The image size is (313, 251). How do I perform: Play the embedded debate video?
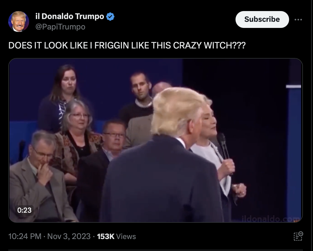[x=156, y=141]
